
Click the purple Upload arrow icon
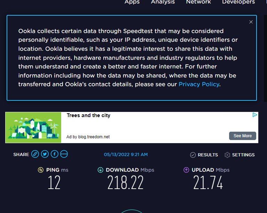[186, 170]
